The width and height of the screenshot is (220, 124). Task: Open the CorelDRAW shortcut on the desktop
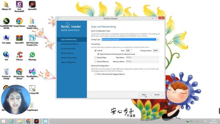click(6, 23)
